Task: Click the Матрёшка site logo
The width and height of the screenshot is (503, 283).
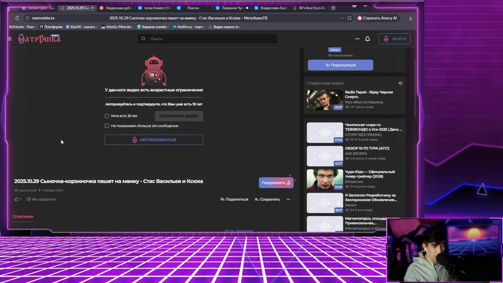Action: click(39, 39)
